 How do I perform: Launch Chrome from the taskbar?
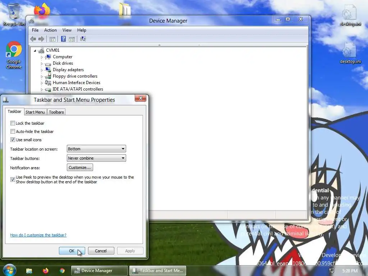point(62,271)
